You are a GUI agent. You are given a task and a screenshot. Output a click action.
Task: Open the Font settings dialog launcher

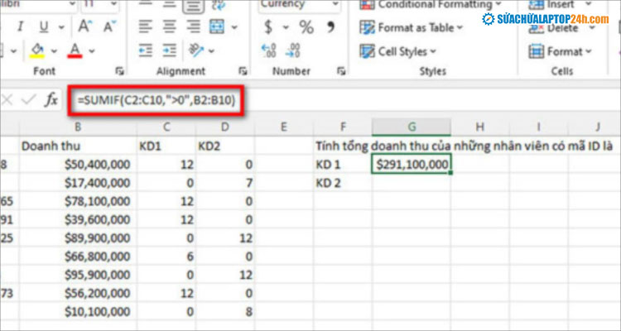point(119,71)
